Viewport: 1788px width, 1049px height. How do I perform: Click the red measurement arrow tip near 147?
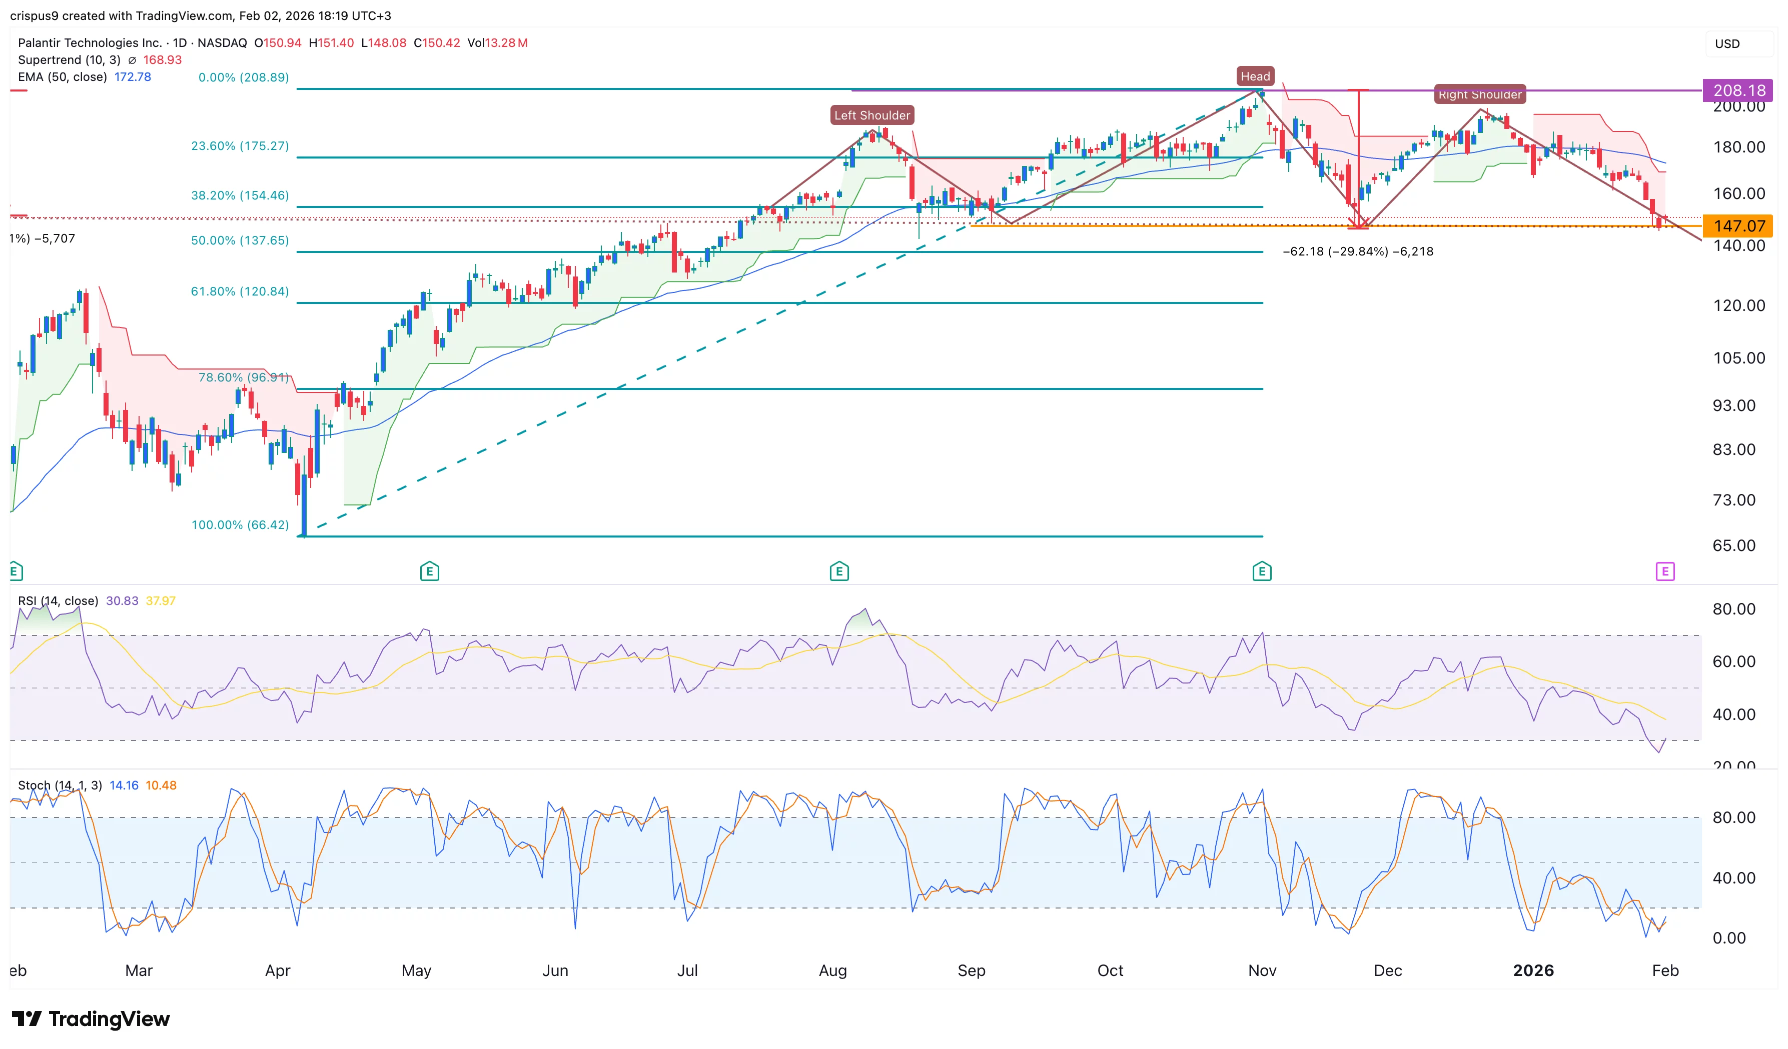(x=1358, y=225)
